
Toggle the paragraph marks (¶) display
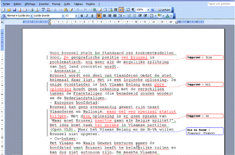click(133, 10)
